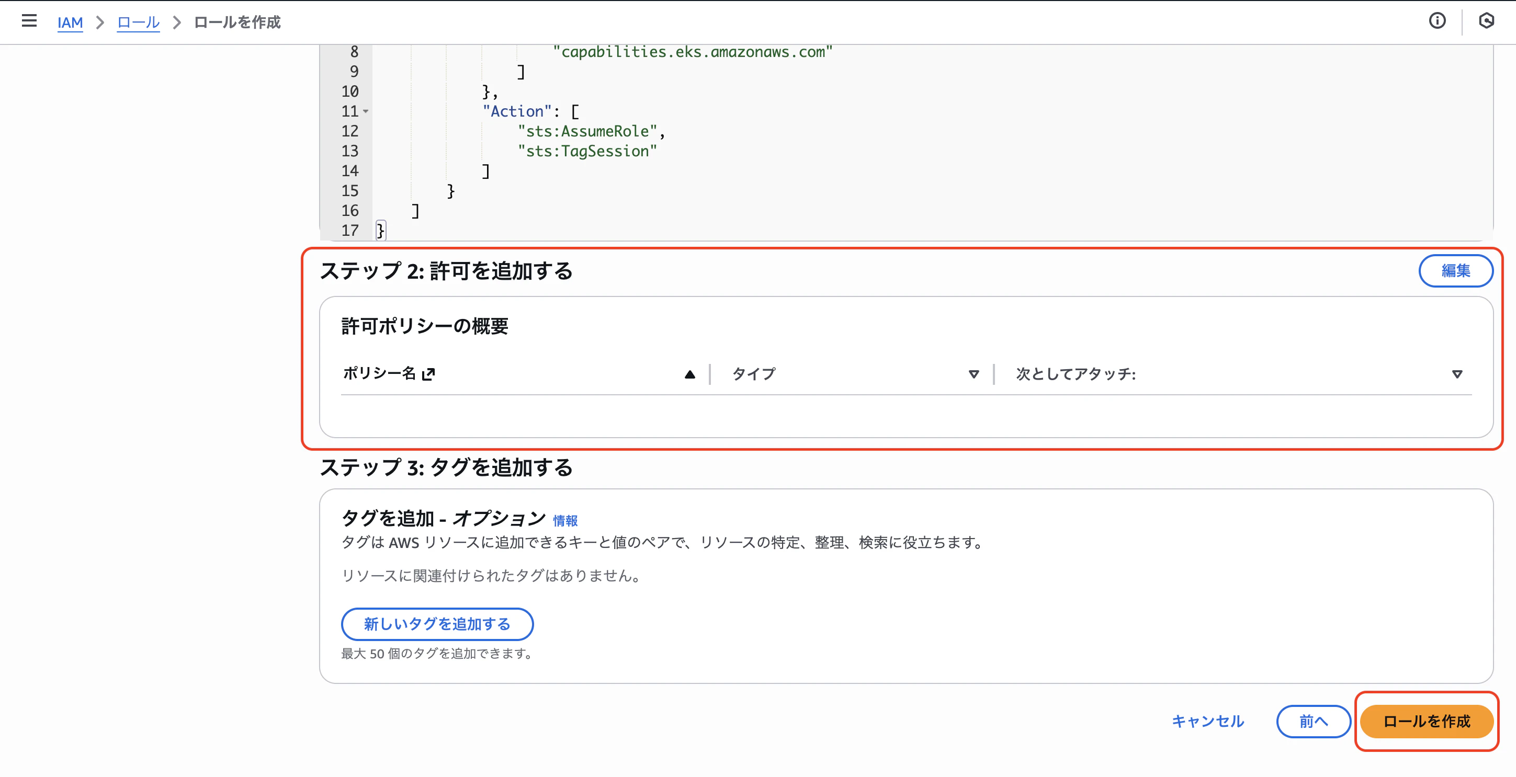The width and height of the screenshot is (1516, 777).
Task: Go back using the 前へ button
Action: [1314, 721]
